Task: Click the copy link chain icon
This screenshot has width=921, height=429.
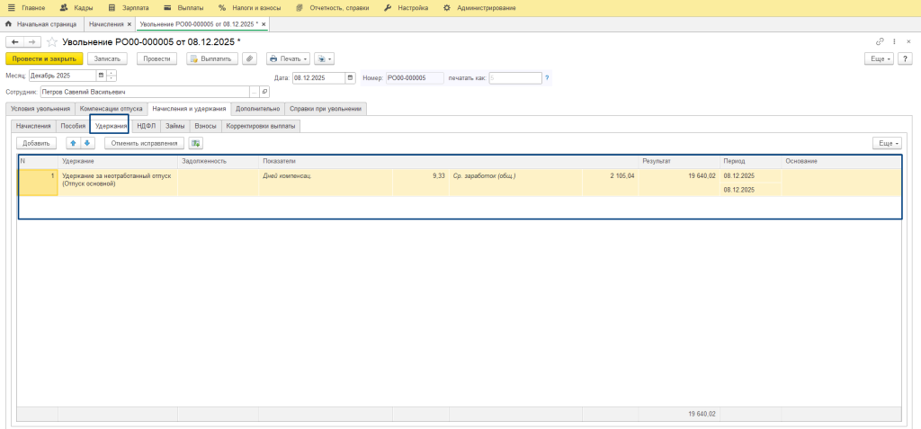Action: coord(879,42)
